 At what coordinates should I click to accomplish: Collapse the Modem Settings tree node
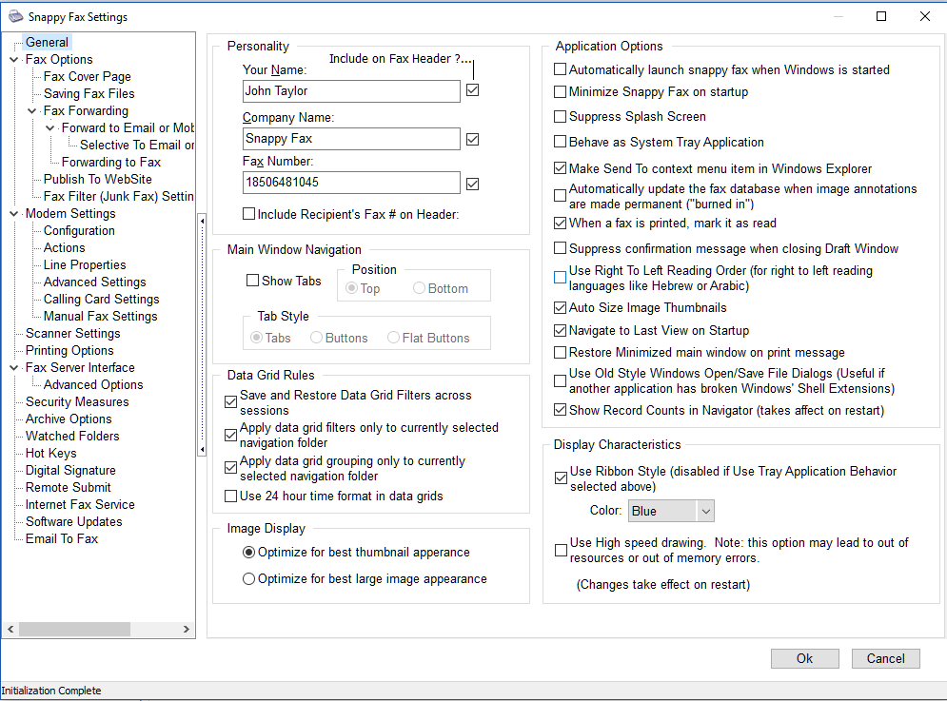click(13, 214)
